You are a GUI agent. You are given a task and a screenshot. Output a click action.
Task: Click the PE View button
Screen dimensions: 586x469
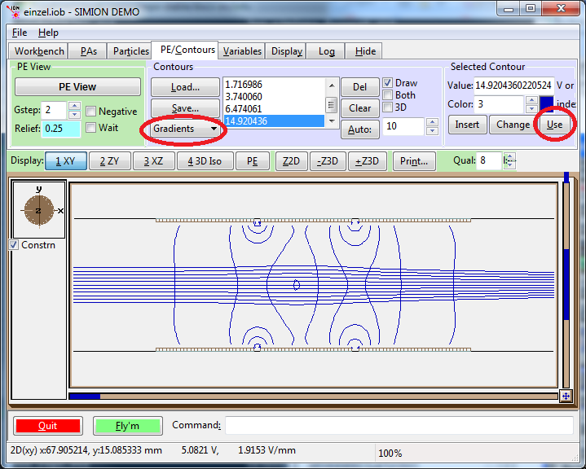point(77,87)
